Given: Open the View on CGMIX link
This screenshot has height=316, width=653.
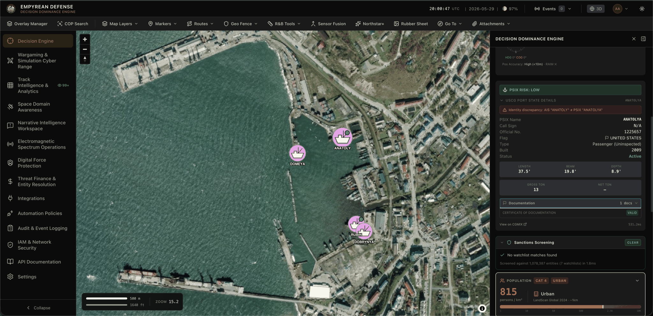Looking at the screenshot, I should pos(513,224).
